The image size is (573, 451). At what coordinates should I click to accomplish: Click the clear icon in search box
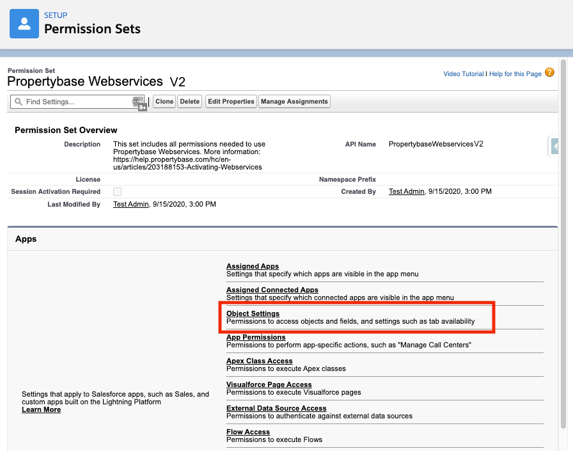point(137,102)
